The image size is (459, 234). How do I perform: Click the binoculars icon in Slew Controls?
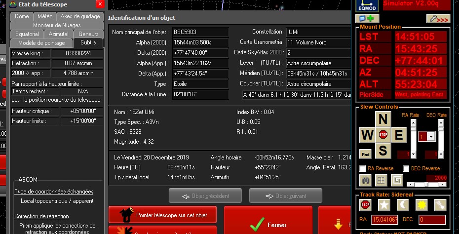365,180
